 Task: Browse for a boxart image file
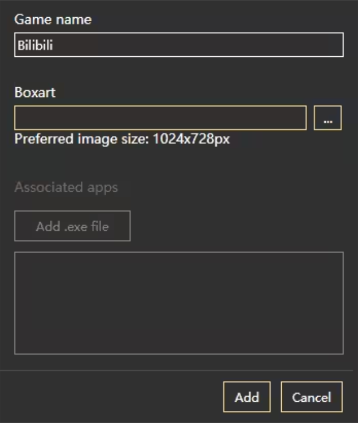[x=328, y=118]
